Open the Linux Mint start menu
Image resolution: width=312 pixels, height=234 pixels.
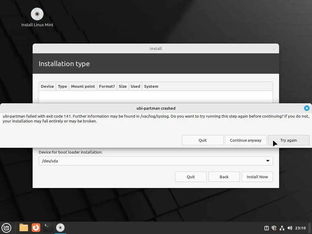click(7, 228)
